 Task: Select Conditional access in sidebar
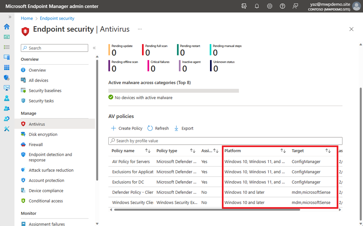(x=45, y=201)
